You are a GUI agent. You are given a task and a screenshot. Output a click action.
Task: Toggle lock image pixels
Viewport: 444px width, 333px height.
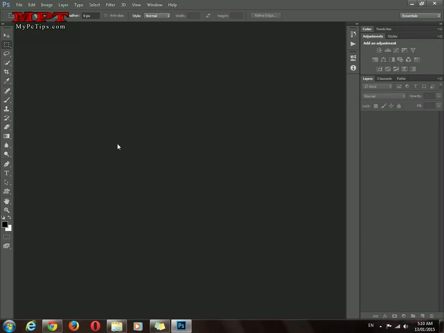[383, 106]
